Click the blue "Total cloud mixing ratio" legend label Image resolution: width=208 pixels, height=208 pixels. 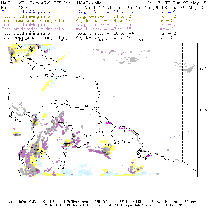pos(26,12)
